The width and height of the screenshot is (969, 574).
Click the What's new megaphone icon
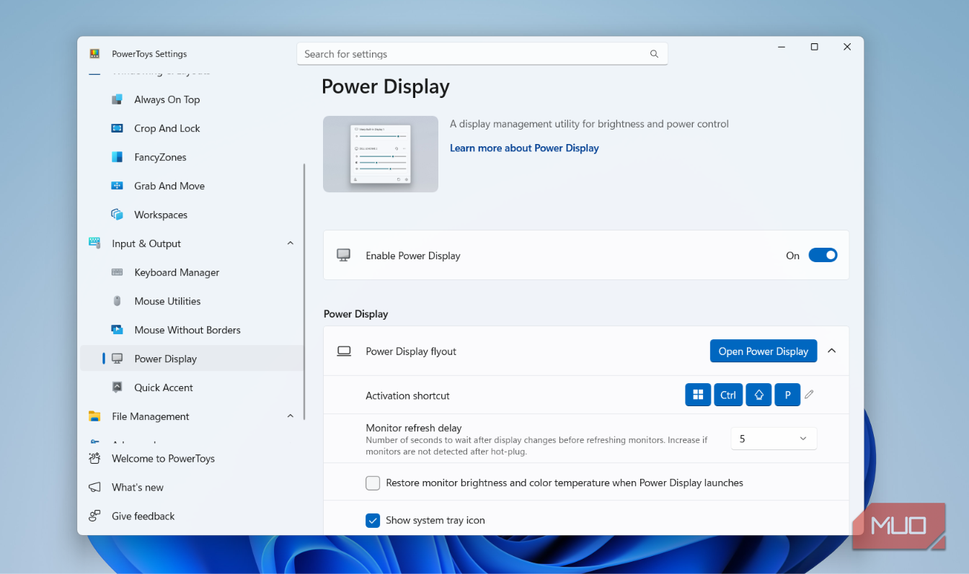coord(94,488)
